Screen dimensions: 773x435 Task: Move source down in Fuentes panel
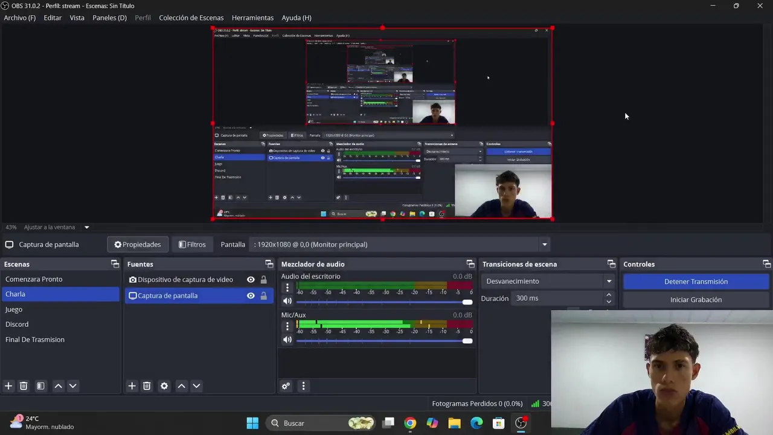[196, 386]
